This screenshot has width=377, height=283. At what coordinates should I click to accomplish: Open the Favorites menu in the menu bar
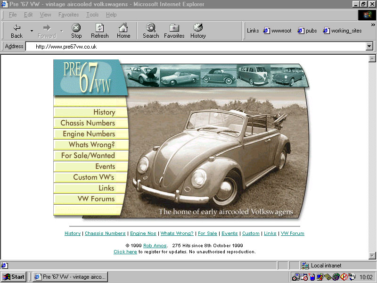pyautogui.click(x=68, y=15)
